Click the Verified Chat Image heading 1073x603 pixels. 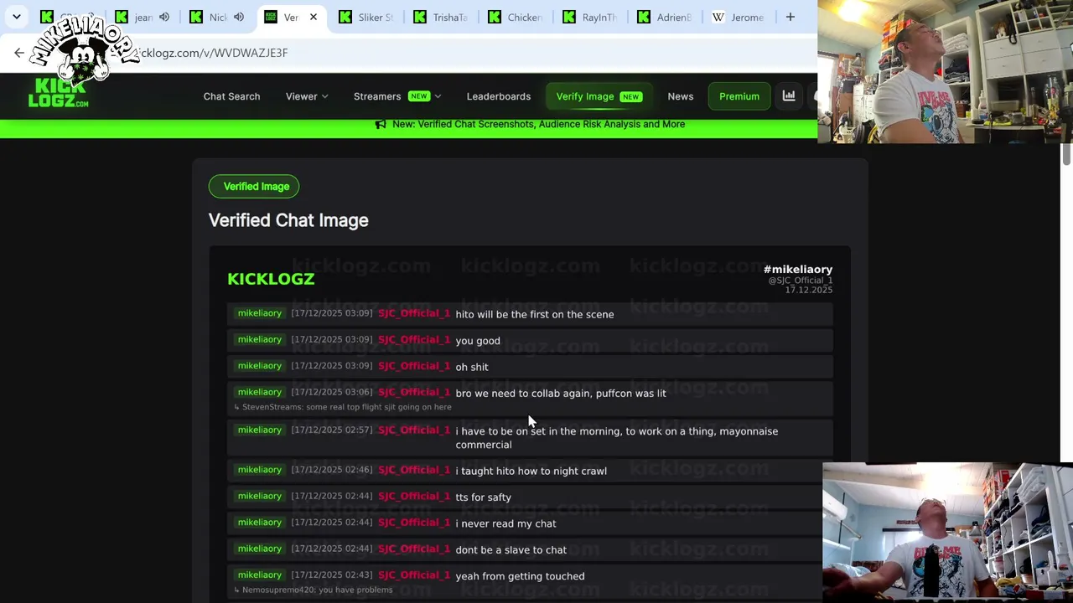[288, 220]
